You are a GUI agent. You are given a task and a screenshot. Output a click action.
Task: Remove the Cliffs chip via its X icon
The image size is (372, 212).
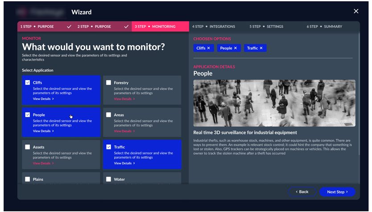pyautogui.click(x=209, y=48)
